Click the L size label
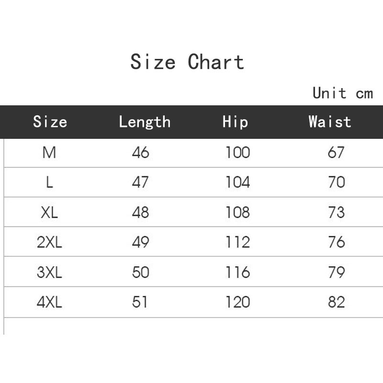Viewport: 383px width, 383px height. tap(49, 182)
